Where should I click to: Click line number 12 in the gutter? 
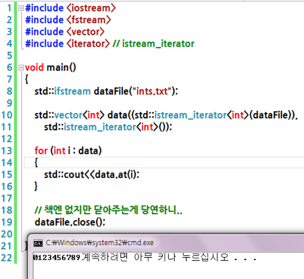(7, 139)
